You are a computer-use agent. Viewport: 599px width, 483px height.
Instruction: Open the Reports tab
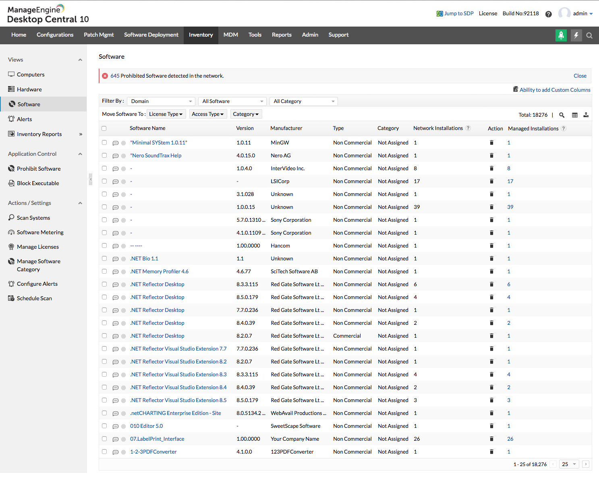click(x=282, y=35)
